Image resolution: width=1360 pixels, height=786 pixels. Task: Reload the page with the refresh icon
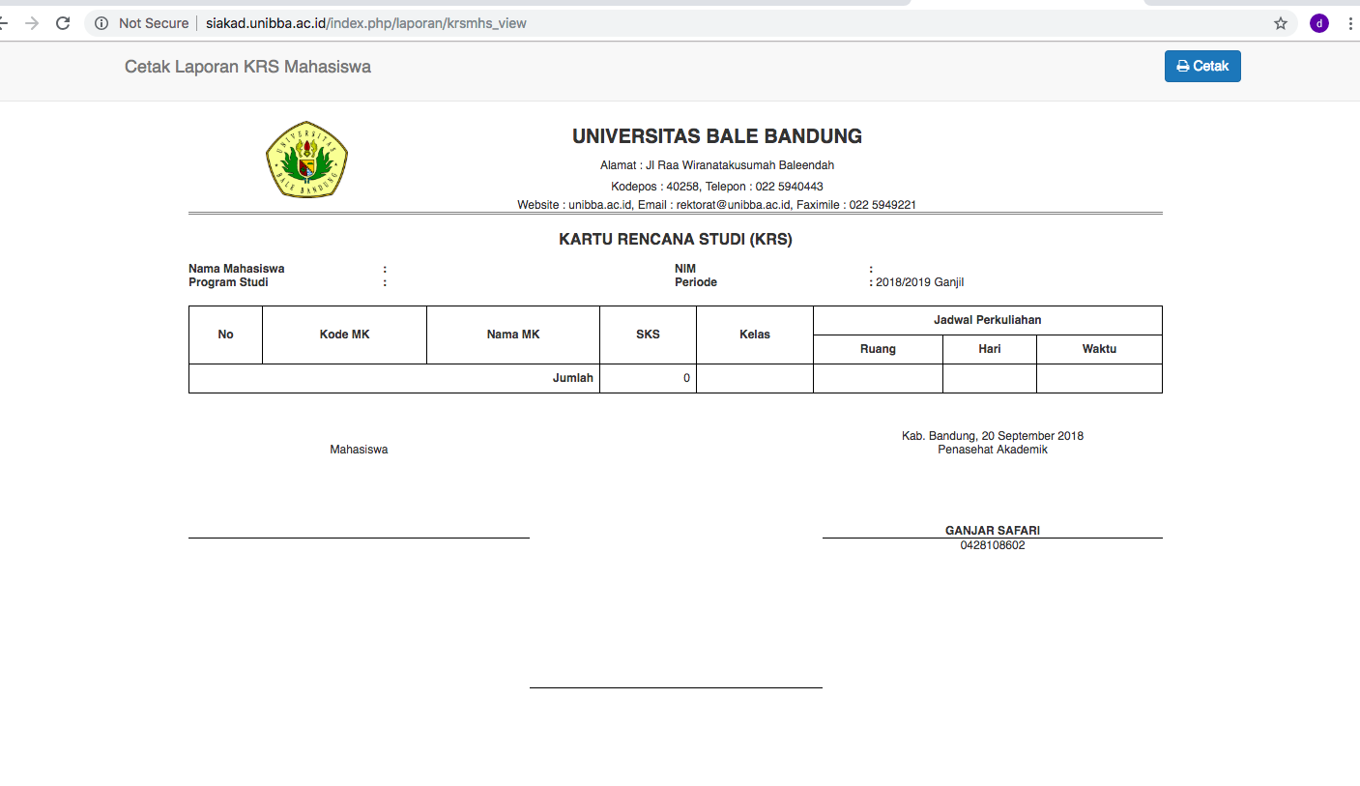[x=63, y=23]
